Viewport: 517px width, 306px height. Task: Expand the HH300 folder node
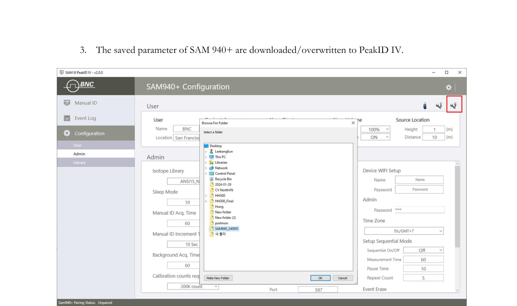point(206,195)
